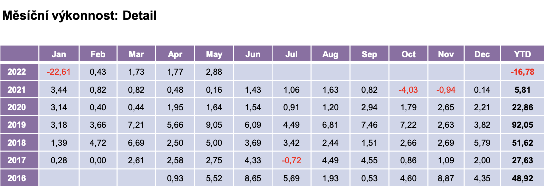Click the 2,88 cell in May 2022

214,72
